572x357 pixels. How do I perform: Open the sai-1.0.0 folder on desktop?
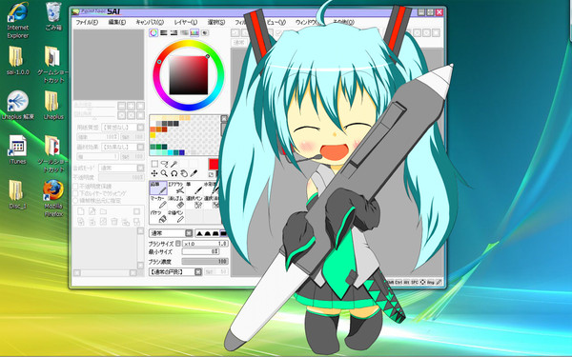pos(17,61)
